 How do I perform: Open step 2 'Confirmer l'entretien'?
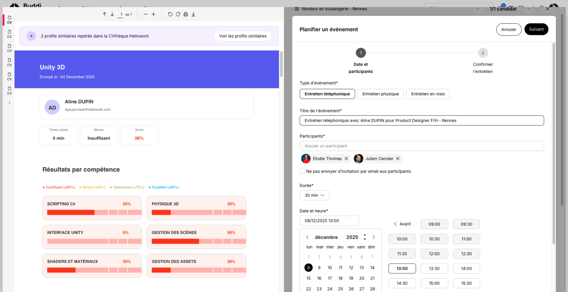click(483, 53)
